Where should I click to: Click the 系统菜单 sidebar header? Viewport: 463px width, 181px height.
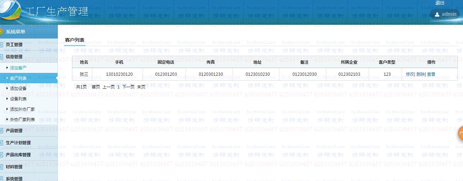point(29,32)
